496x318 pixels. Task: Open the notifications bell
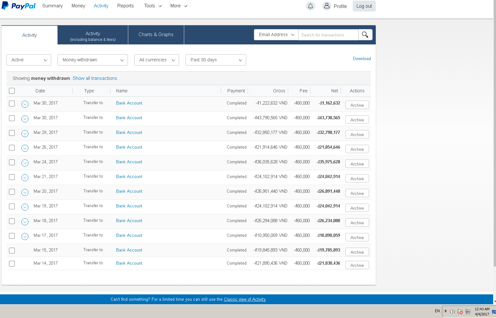point(310,6)
